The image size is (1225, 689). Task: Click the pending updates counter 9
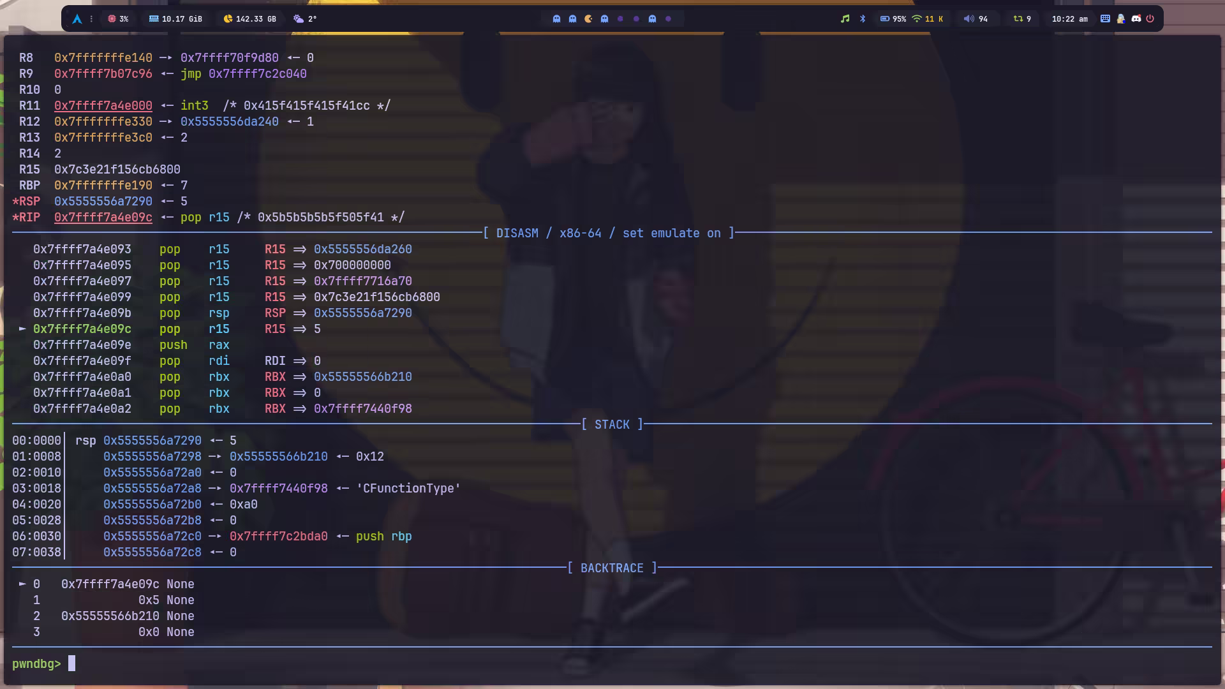point(1022,19)
